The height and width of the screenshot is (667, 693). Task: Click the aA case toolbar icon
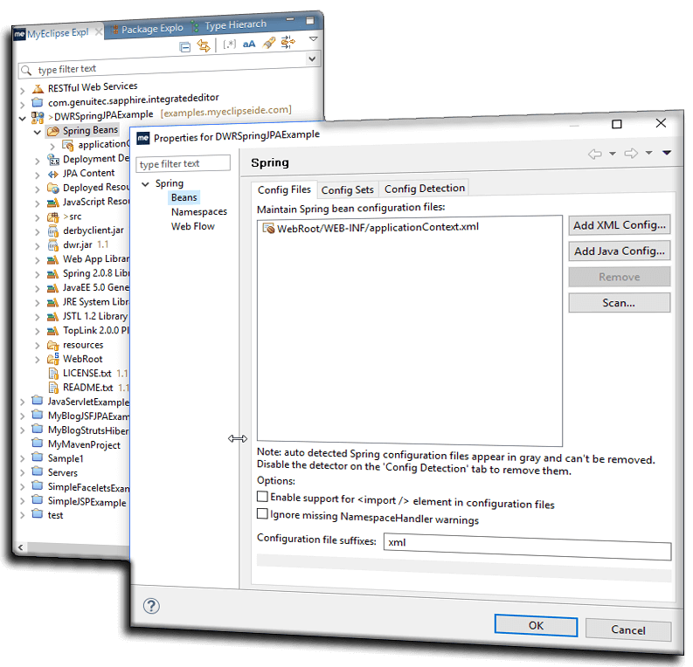249,45
